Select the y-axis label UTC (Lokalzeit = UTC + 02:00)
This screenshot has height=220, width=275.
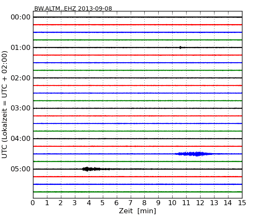coord(5,105)
